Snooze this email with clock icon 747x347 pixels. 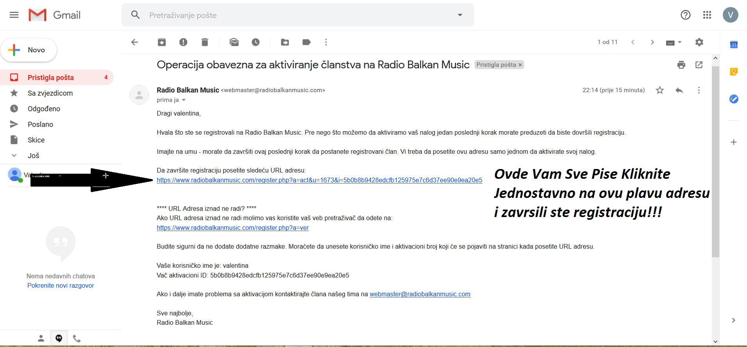tap(256, 42)
